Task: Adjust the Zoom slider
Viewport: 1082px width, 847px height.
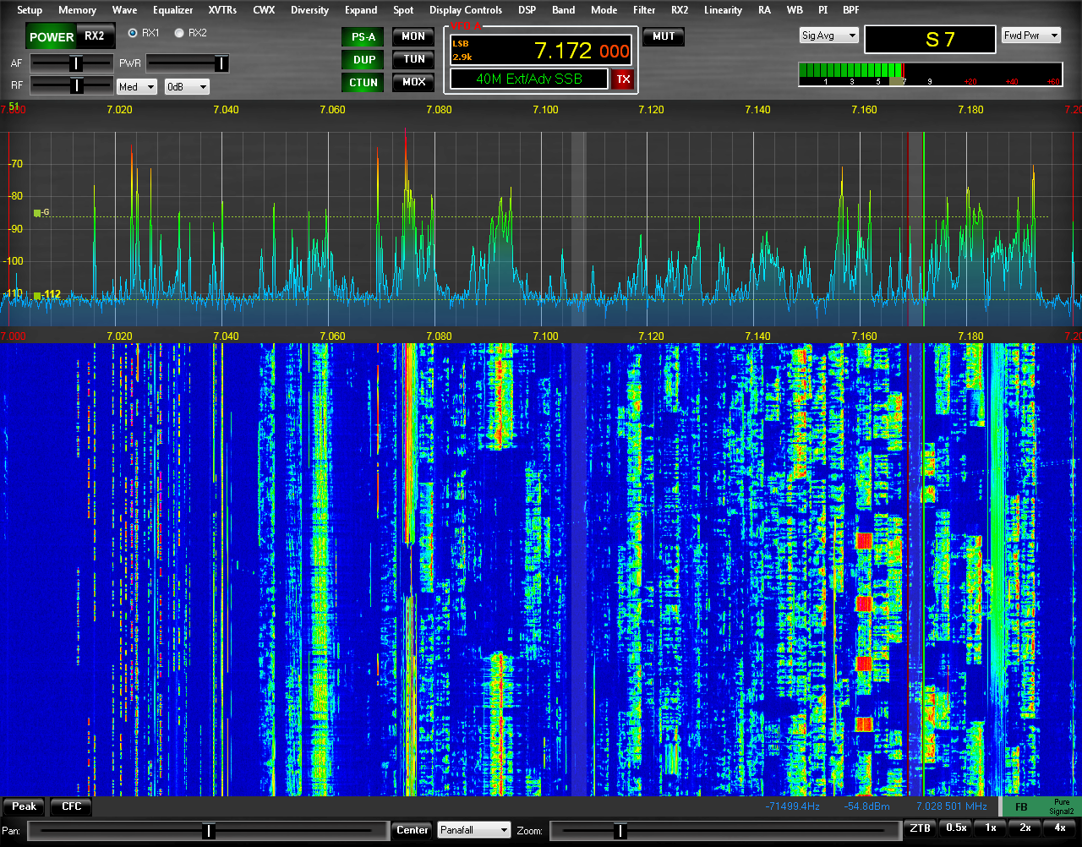Action: (724, 831)
